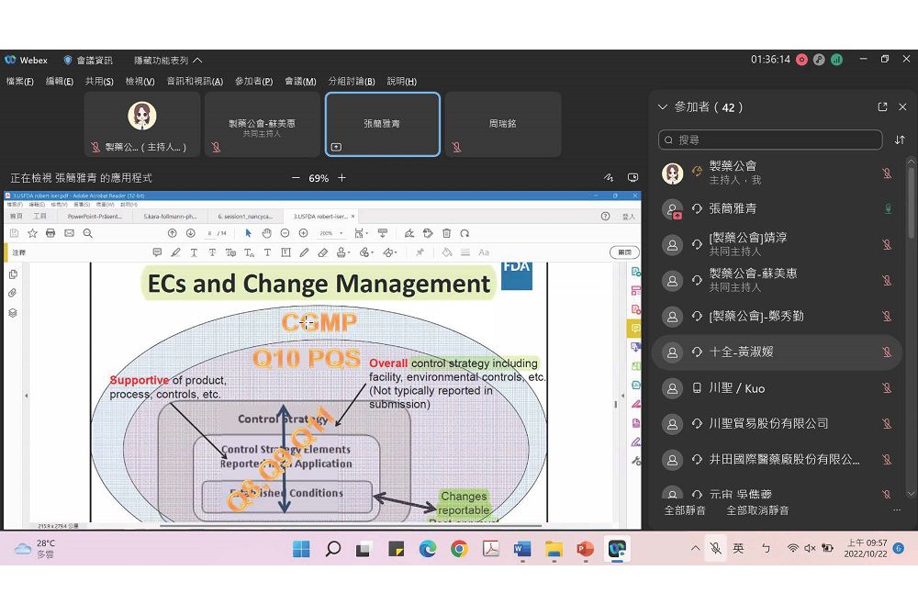Toggle mute for 川聖貿易股份有限公司
Viewport: 918px width, 615px height.
tap(887, 424)
